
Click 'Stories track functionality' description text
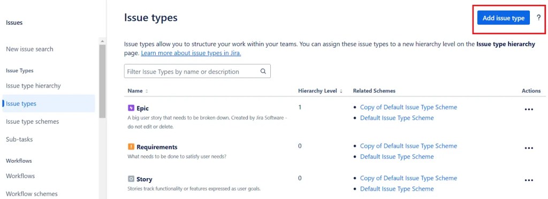click(x=194, y=189)
